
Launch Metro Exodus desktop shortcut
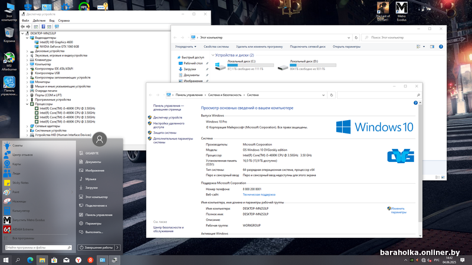coord(402,11)
